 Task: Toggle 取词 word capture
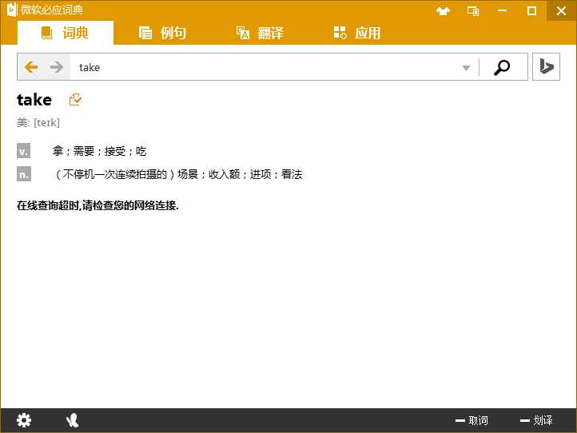point(472,420)
